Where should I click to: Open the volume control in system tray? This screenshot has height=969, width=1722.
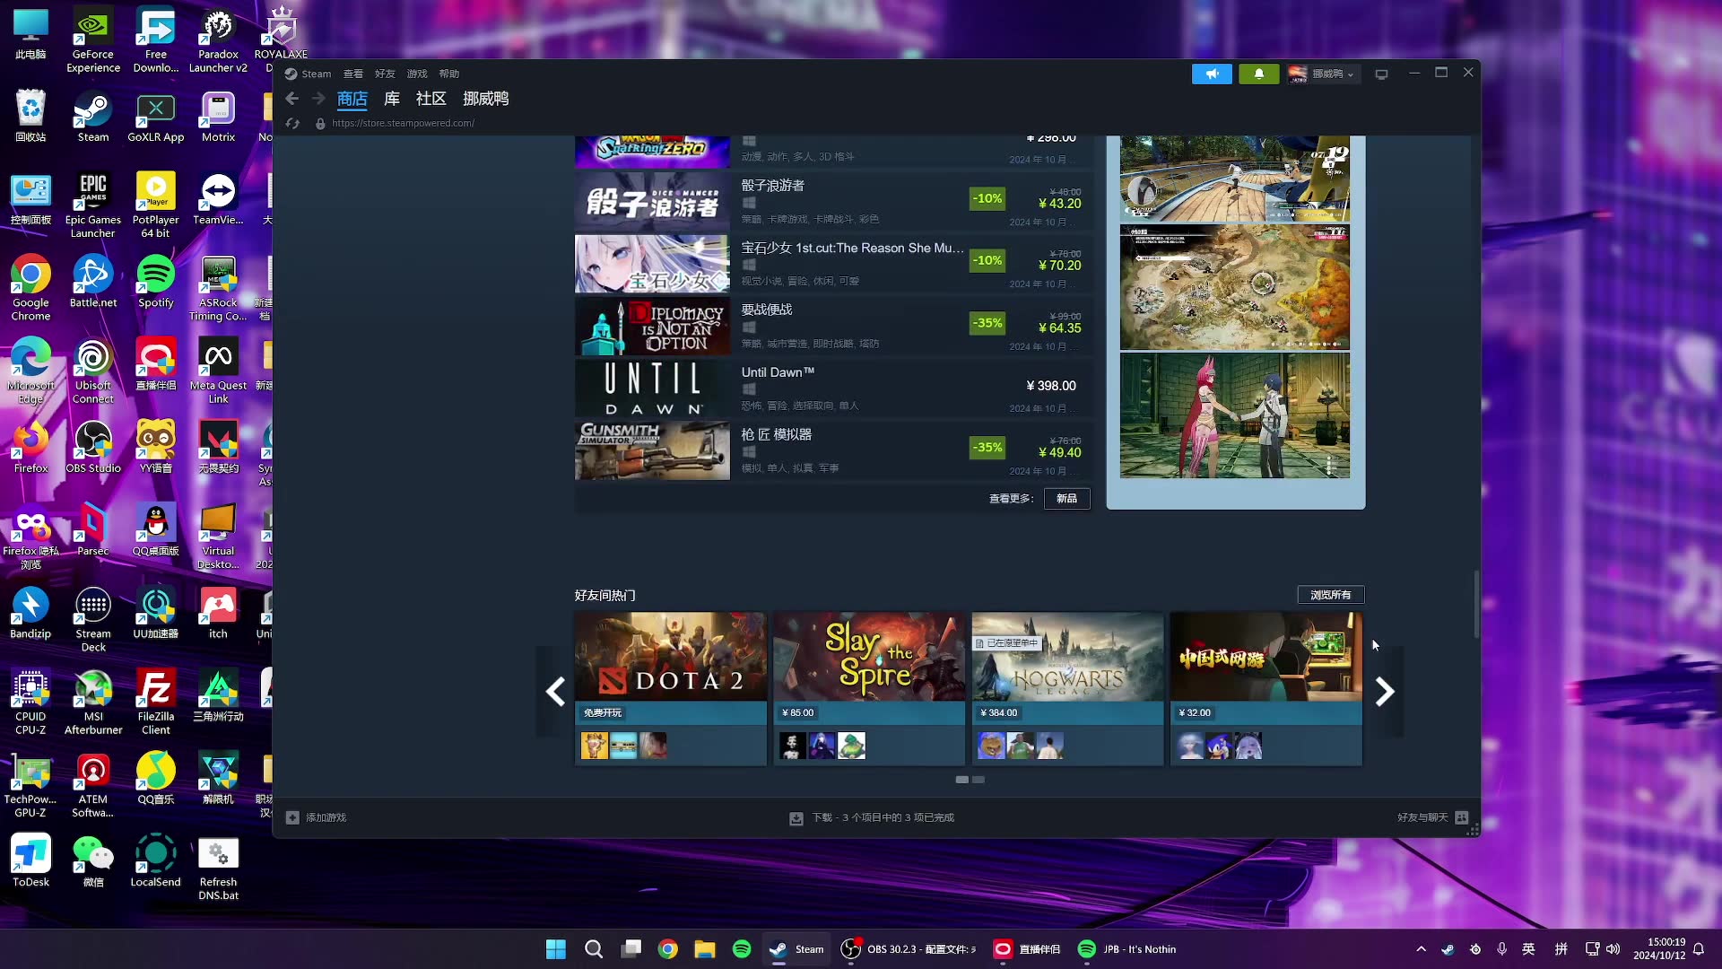pos(1613,949)
